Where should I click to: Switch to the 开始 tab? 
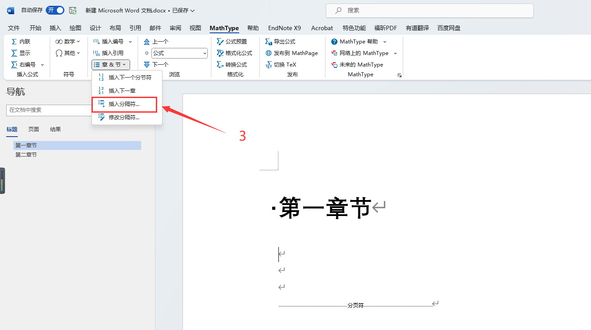(36, 28)
